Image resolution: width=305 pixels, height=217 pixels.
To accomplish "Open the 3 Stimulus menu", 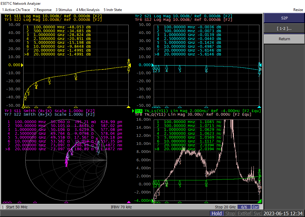I will tap(64, 10).
